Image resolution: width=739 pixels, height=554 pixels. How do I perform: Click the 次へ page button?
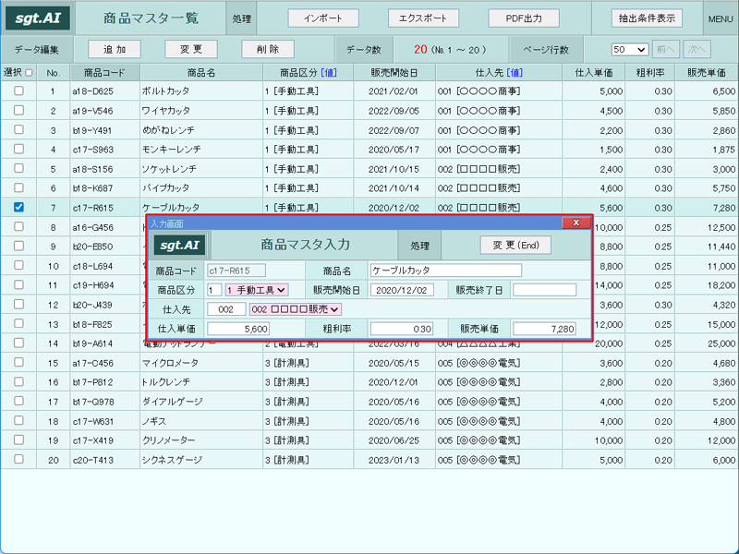[697, 50]
